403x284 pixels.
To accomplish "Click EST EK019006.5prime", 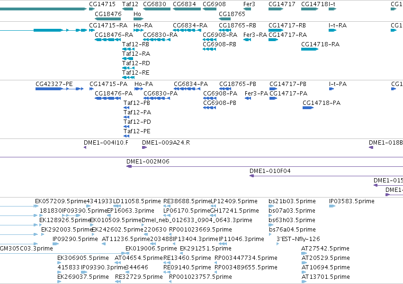I will 151,249.
